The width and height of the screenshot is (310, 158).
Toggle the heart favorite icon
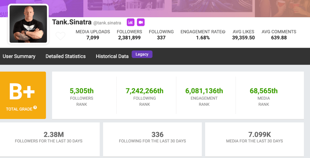pyautogui.click(x=61, y=36)
